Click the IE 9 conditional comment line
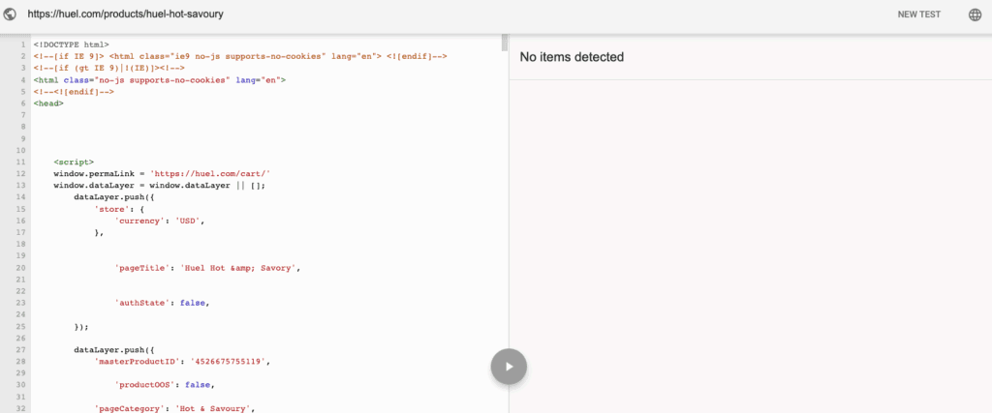Screen dimensions: 992x413 240,56
